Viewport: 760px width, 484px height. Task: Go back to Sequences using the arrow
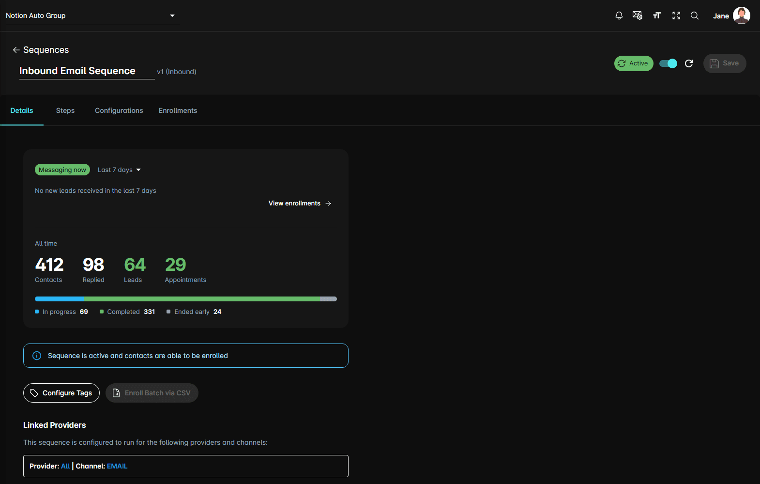(16, 50)
